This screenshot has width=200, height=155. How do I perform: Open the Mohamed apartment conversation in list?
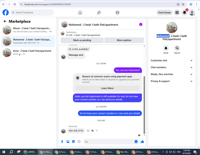28,41
